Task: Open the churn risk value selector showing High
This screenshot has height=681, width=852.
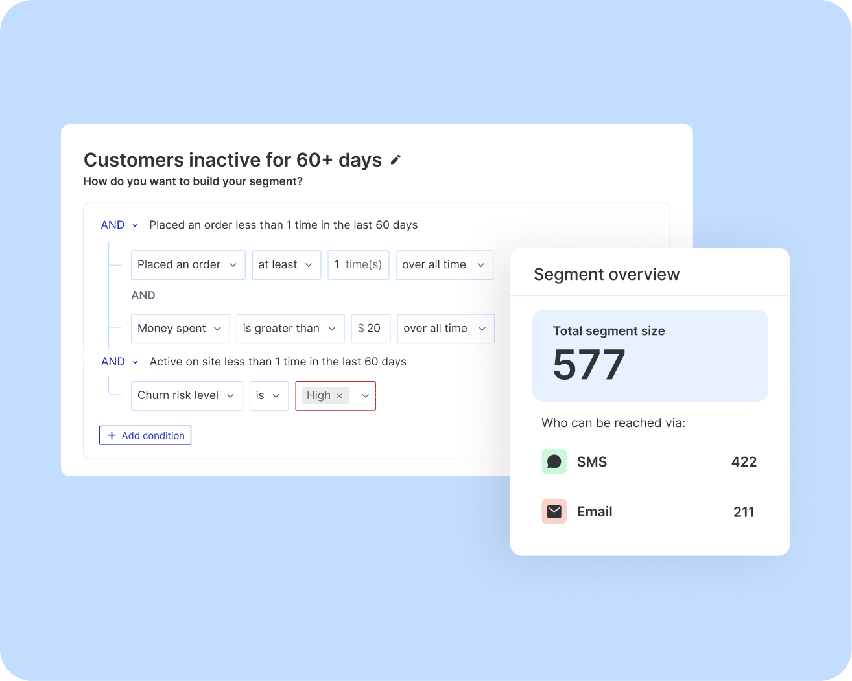Action: (364, 395)
